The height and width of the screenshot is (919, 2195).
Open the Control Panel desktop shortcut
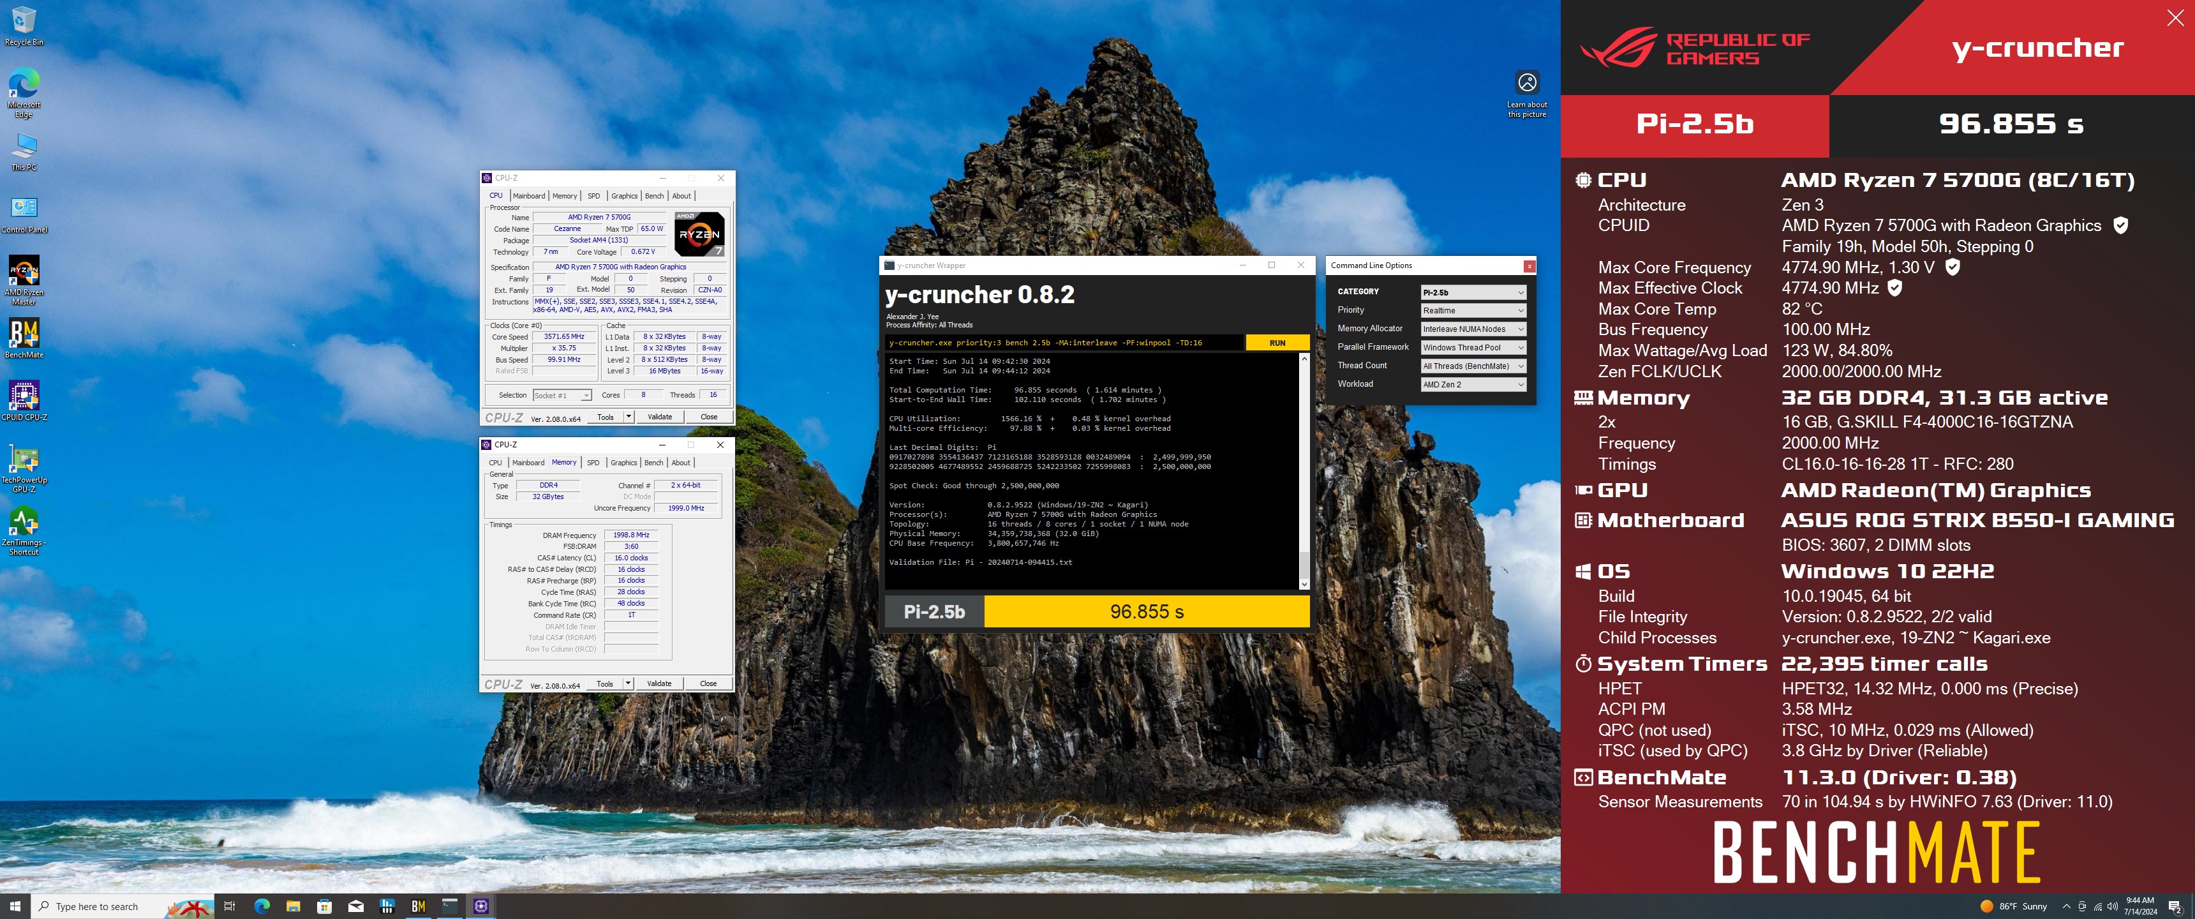coord(24,215)
